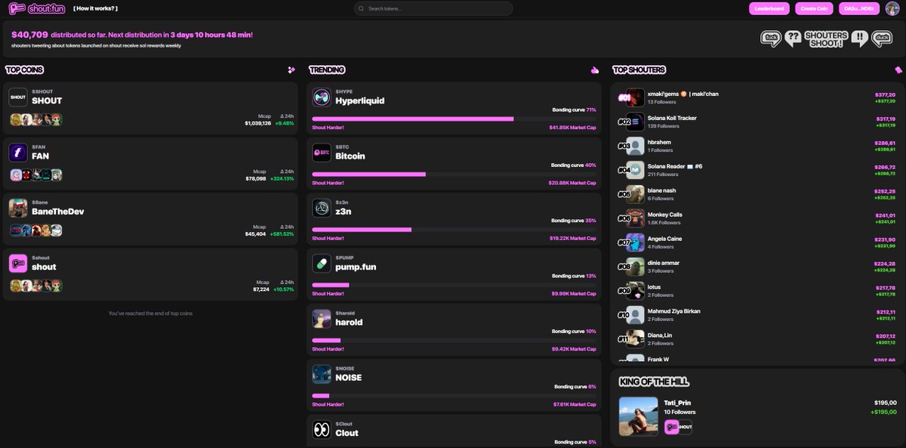Select the NOISE token icon
The image size is (906, 448).
pyautogui.click(x=322, y=374)
